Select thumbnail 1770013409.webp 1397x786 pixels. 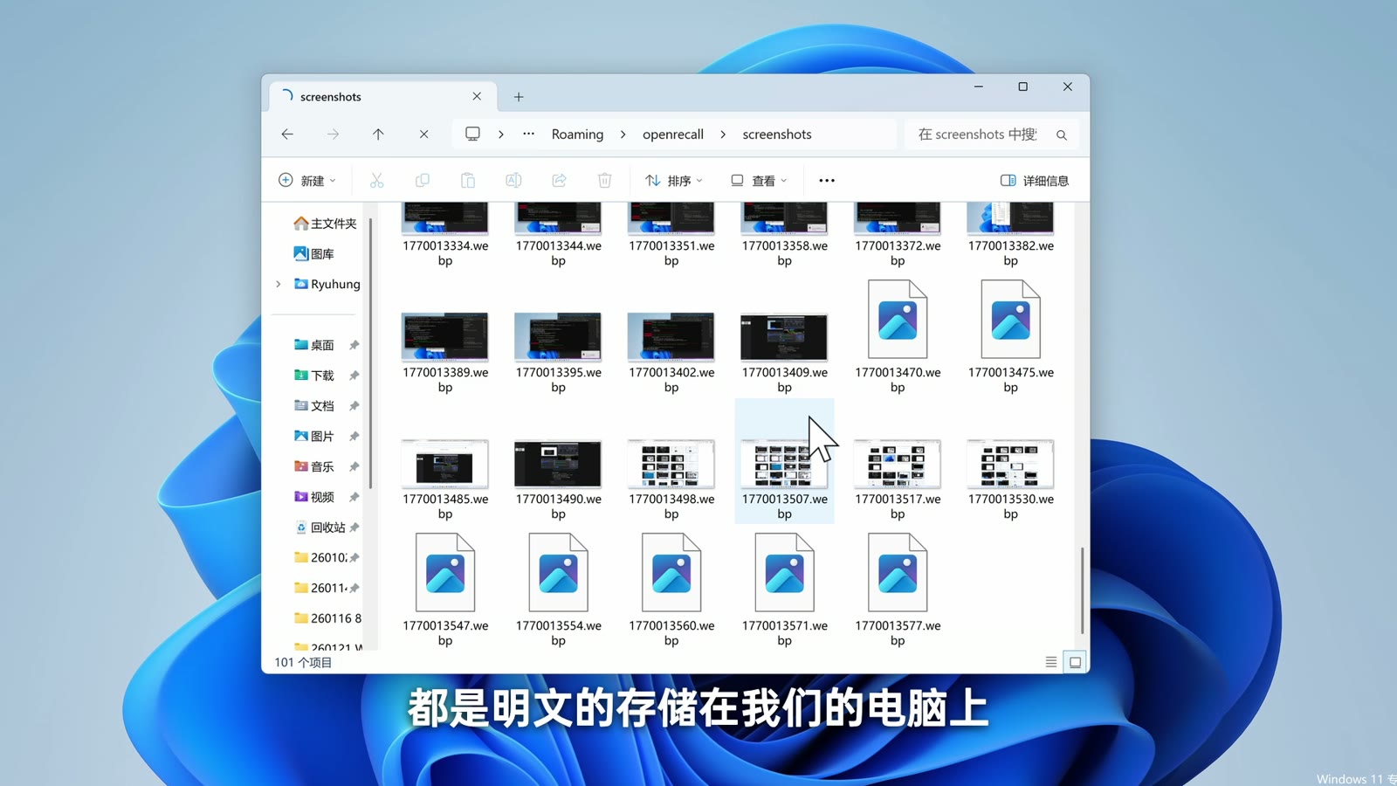(784, 337)
